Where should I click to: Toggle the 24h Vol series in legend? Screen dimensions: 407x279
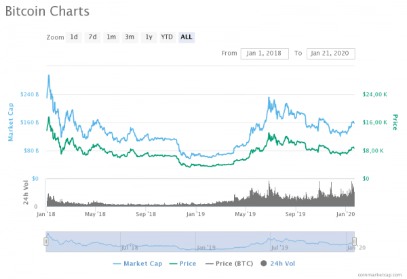tap(278, 263)
